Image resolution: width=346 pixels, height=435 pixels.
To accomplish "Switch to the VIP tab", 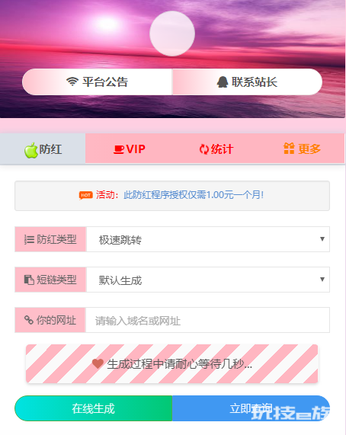I will coord(129,149).
